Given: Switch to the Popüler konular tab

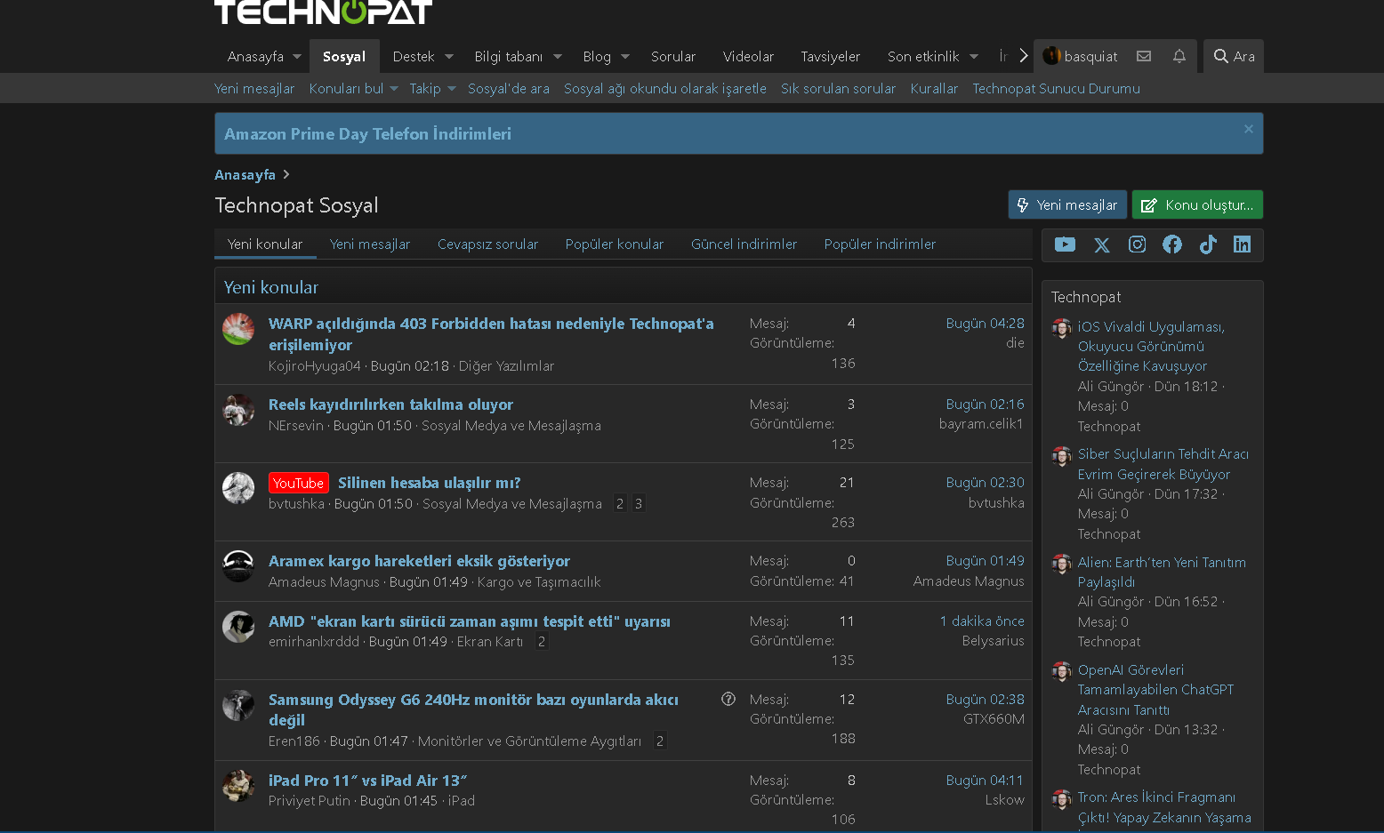Looking at the screenshot, I should pyautogui.click(x=615, y=244).
